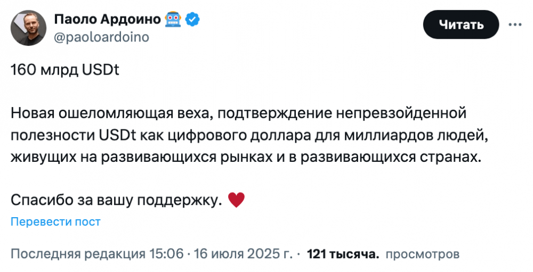Click the date 16 июля 2025 г.
The width and height of the screenshot is (533, 272).
coord(244,254)
